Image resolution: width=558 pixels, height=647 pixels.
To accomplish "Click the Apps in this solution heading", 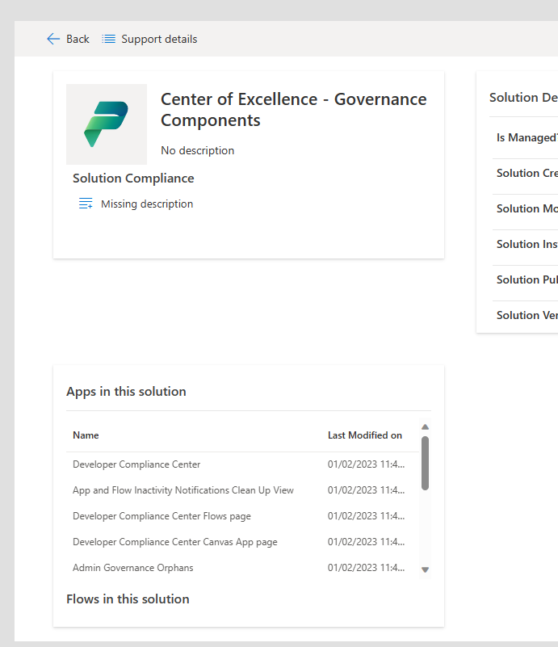I will point(126,390).
